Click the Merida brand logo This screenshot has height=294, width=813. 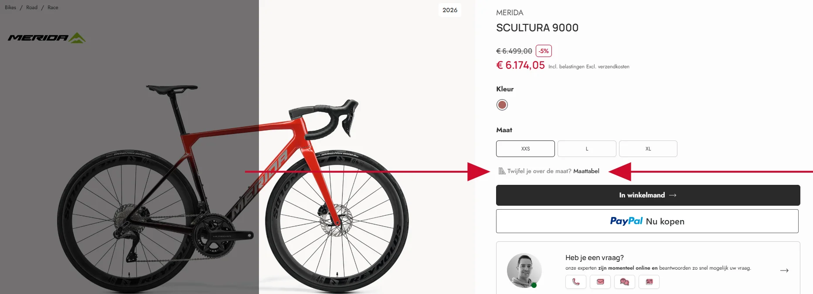pyautogui.click(x=47, y=38)
